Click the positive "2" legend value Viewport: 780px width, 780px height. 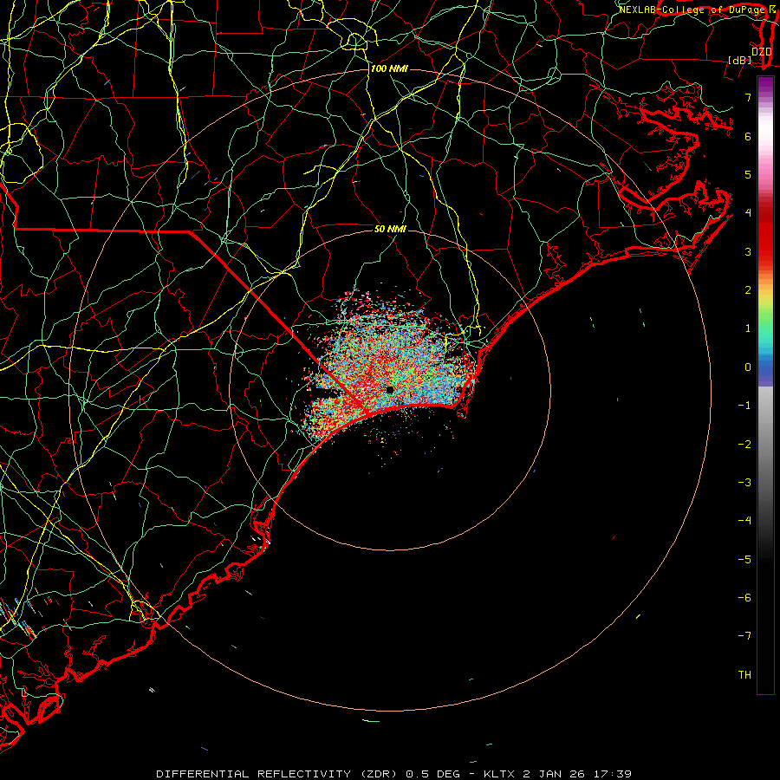click(748, 290)
